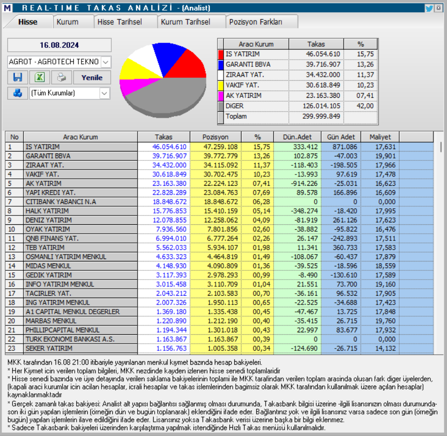Click Dün.Adet value -914.226
The height and width of the screenshot is (436, 447).
[304, 184]
